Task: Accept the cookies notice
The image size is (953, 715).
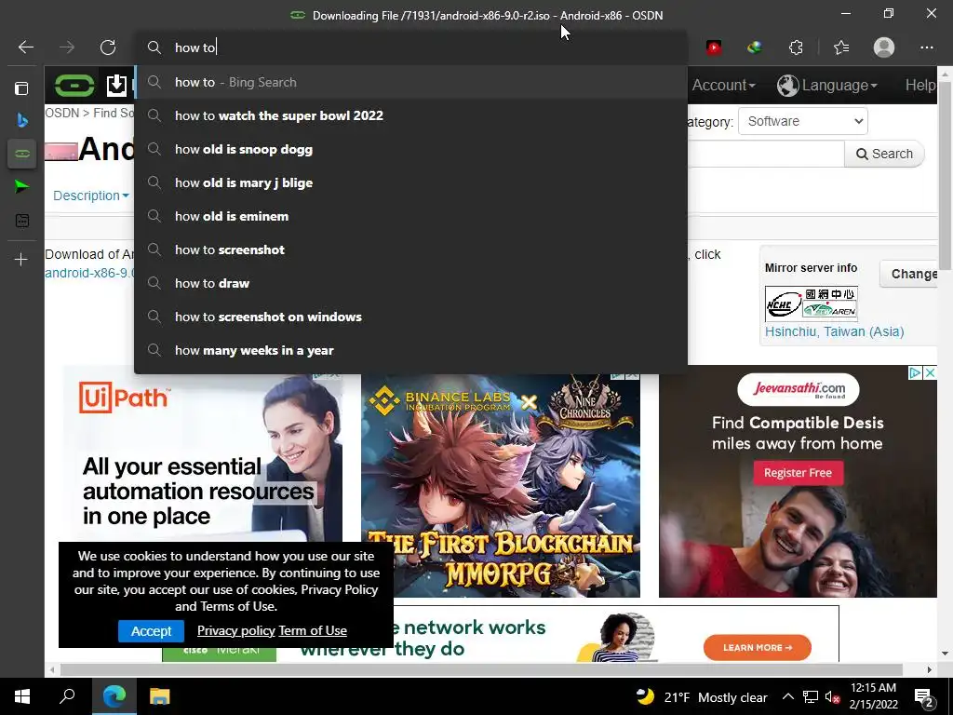Action: [x=152, y=631]
